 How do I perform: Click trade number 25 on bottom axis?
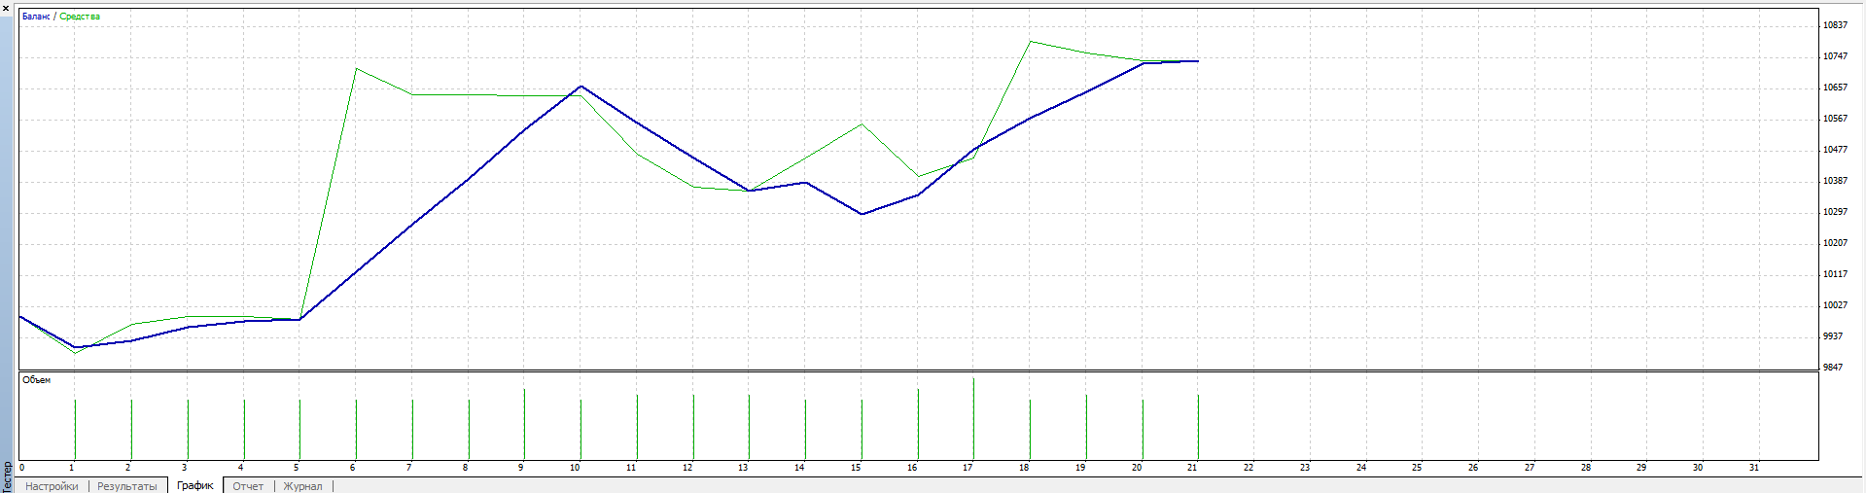(x=1417, y=468)
